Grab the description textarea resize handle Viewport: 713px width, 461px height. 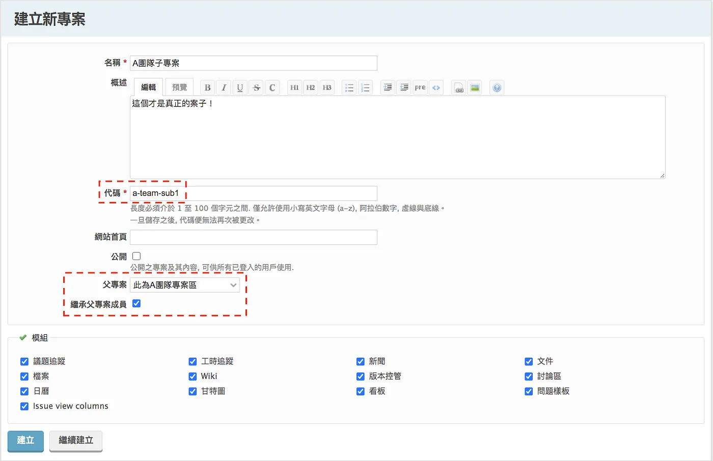(x=662, y=176)
